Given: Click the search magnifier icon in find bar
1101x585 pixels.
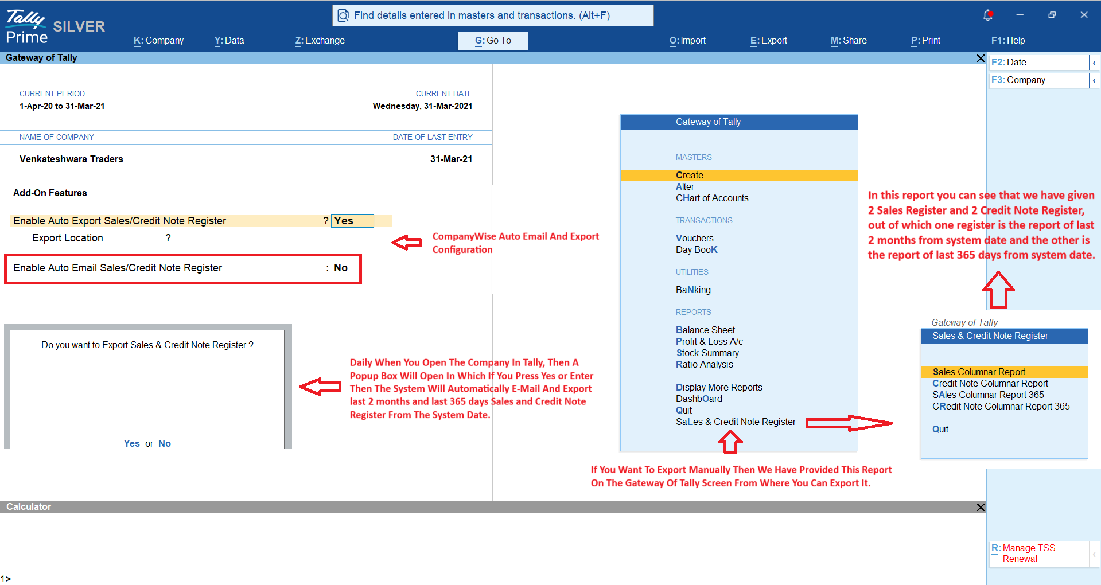Looking at the screenshot, I should pos(343,15).
